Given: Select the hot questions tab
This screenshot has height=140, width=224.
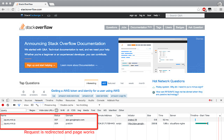Looking at the screenshot, I should coord(122,83).
